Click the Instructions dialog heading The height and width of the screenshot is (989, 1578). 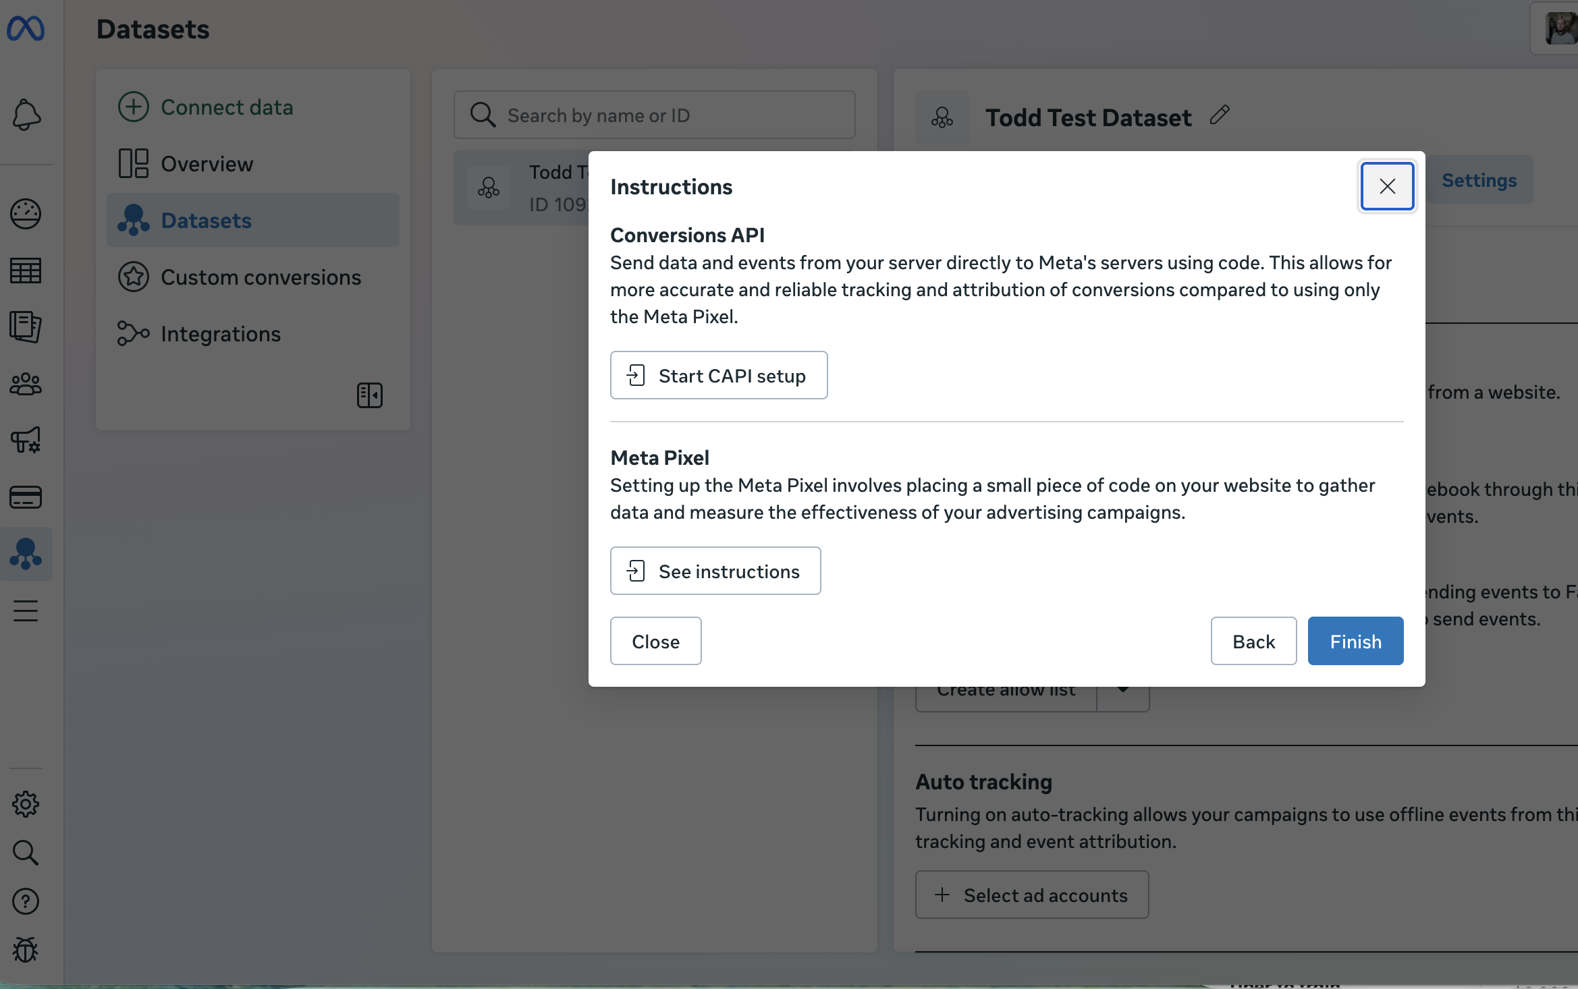click(x=672, y=186)
